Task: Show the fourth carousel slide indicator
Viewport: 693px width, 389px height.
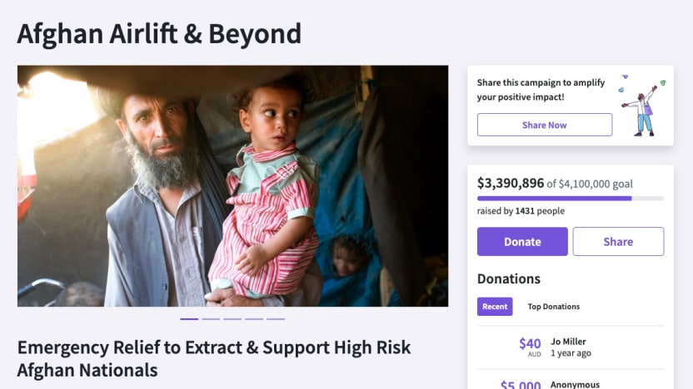Action: click(254, 318)
